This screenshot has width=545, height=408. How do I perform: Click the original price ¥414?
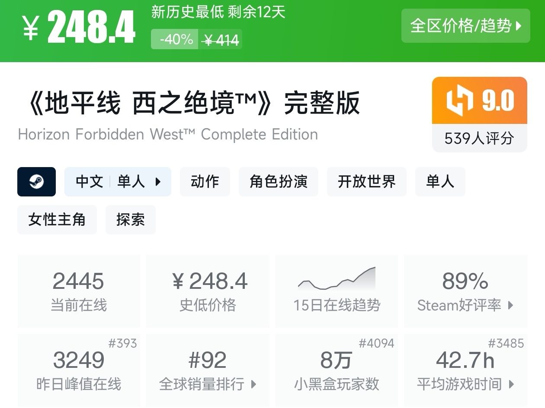[221, 40]
